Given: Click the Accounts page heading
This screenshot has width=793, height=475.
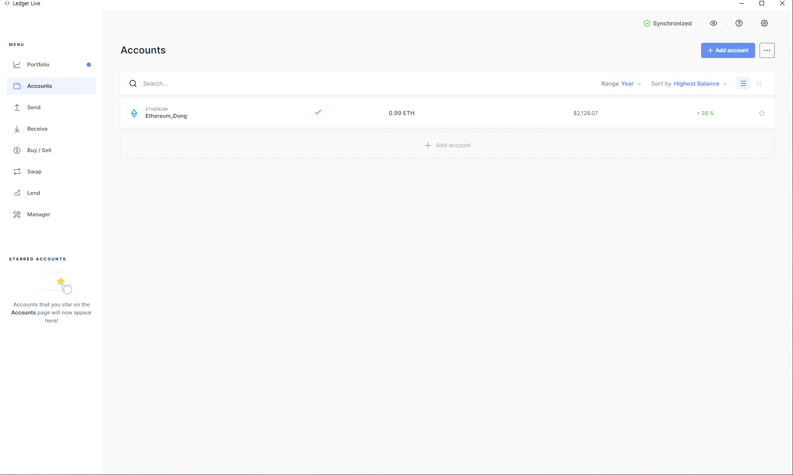Looking at the screenshot, I should (x=143, y=50).
